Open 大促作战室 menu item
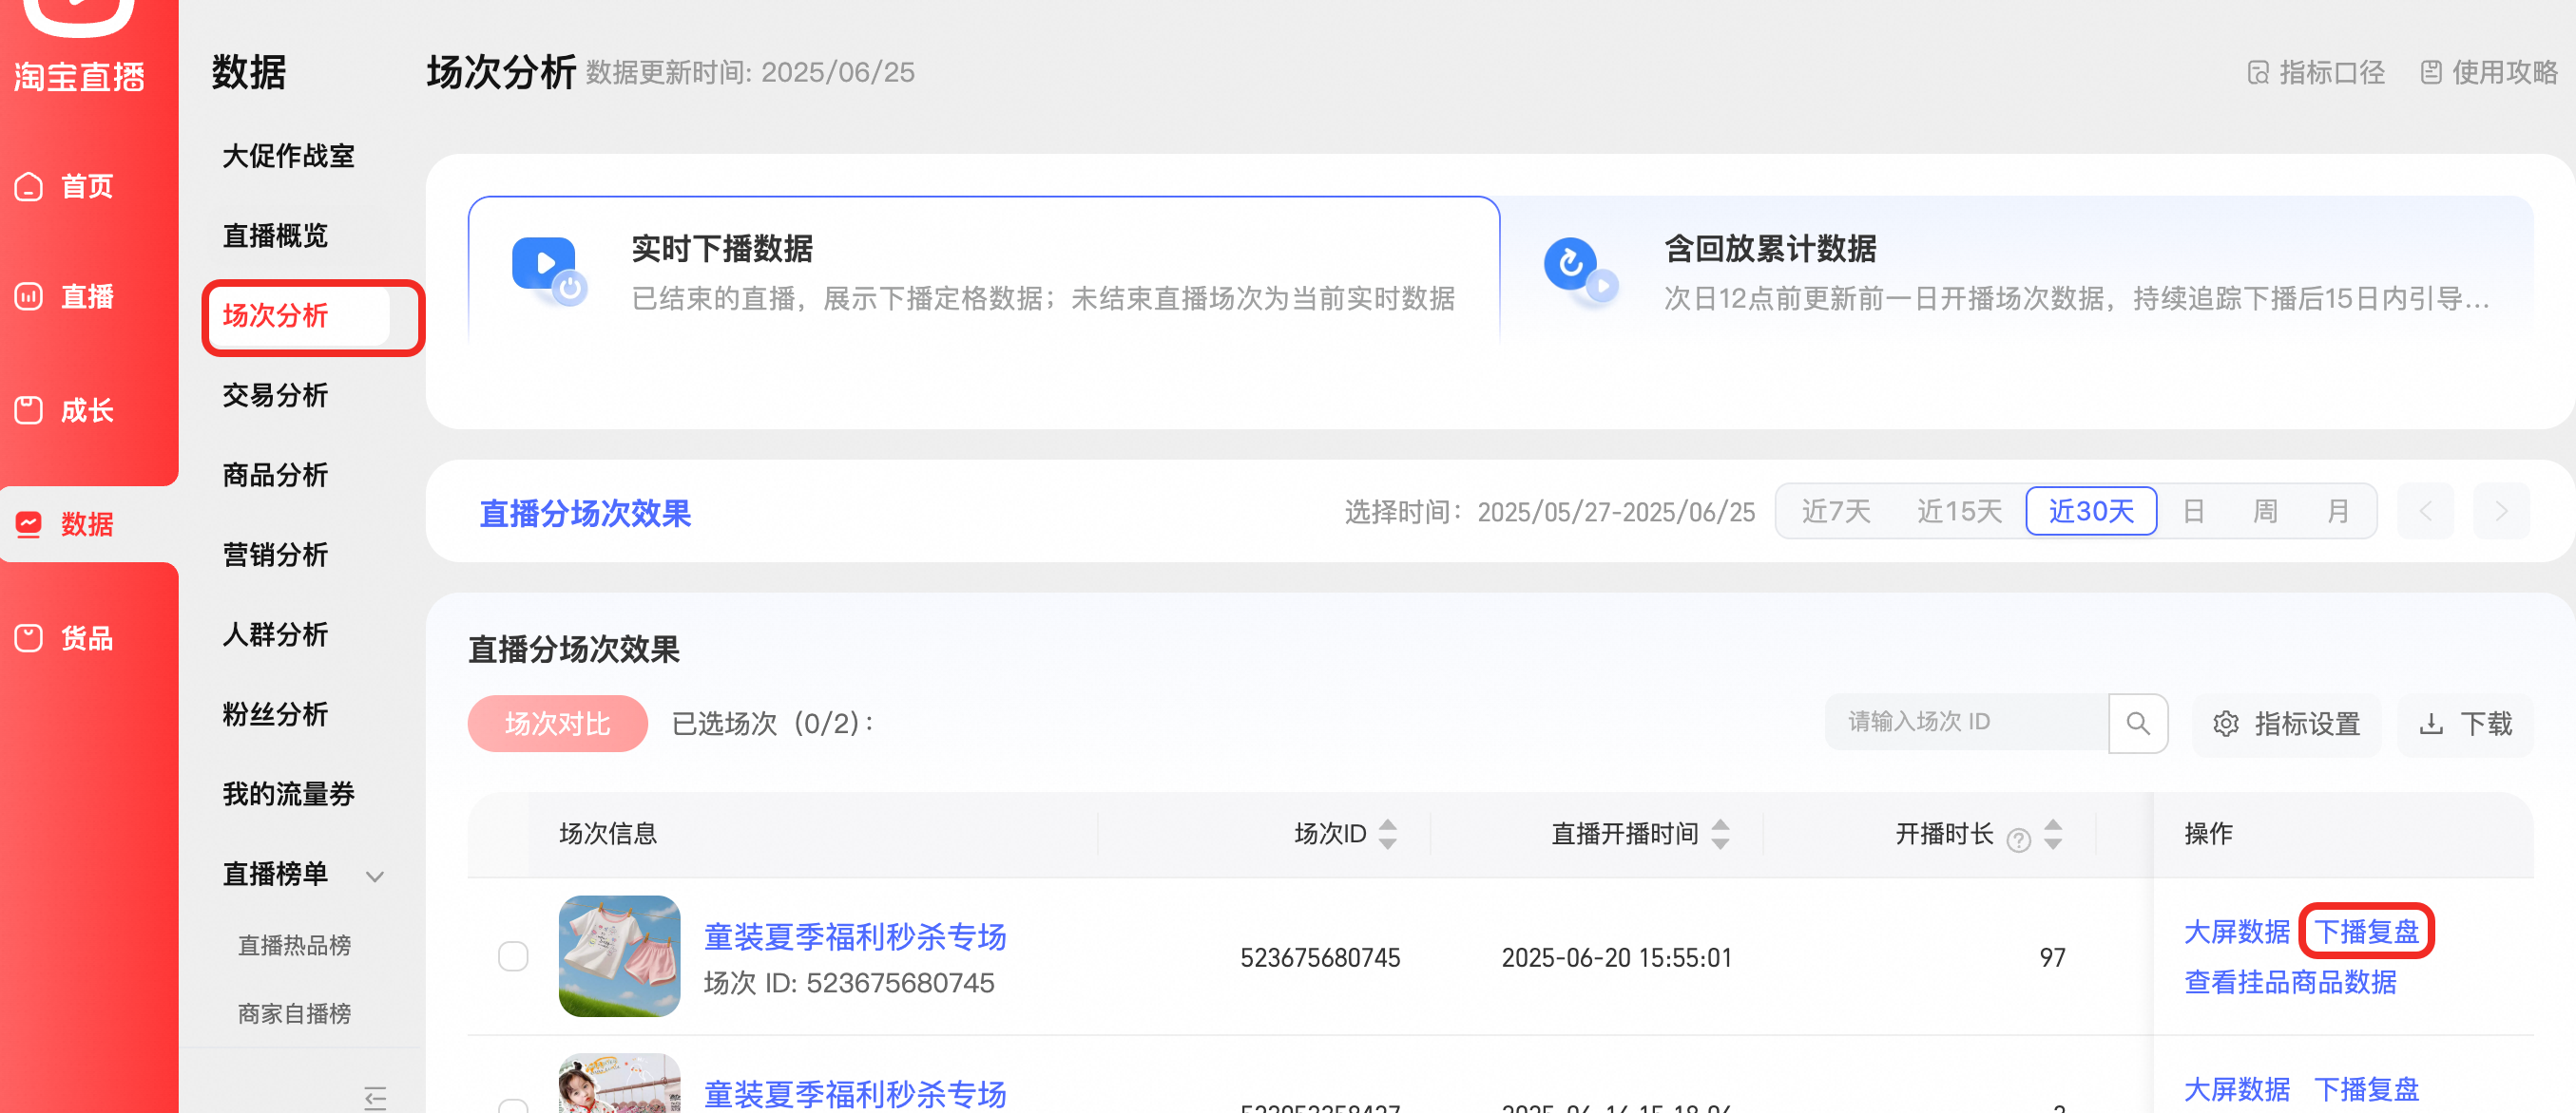The image size is (2576, 1113). click(x=288, y=156)
